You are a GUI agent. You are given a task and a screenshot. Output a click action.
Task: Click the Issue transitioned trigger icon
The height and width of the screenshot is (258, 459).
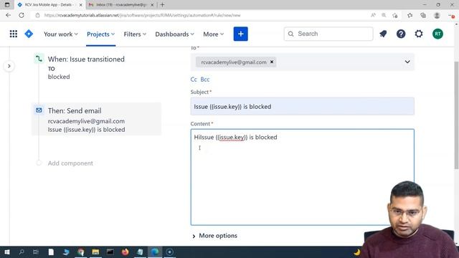(x=39, y=59)
